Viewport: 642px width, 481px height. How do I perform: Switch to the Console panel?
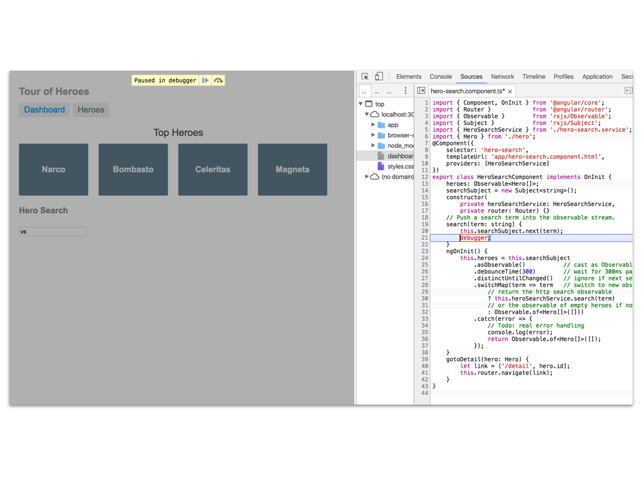pos(441,76)
